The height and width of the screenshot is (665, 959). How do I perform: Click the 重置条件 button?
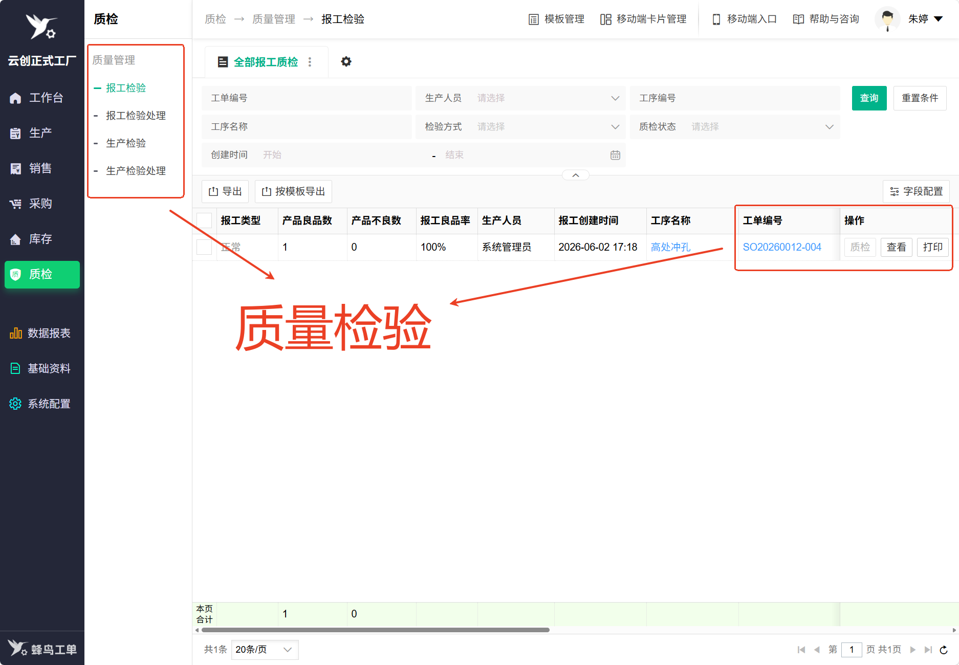coord(920,98)
